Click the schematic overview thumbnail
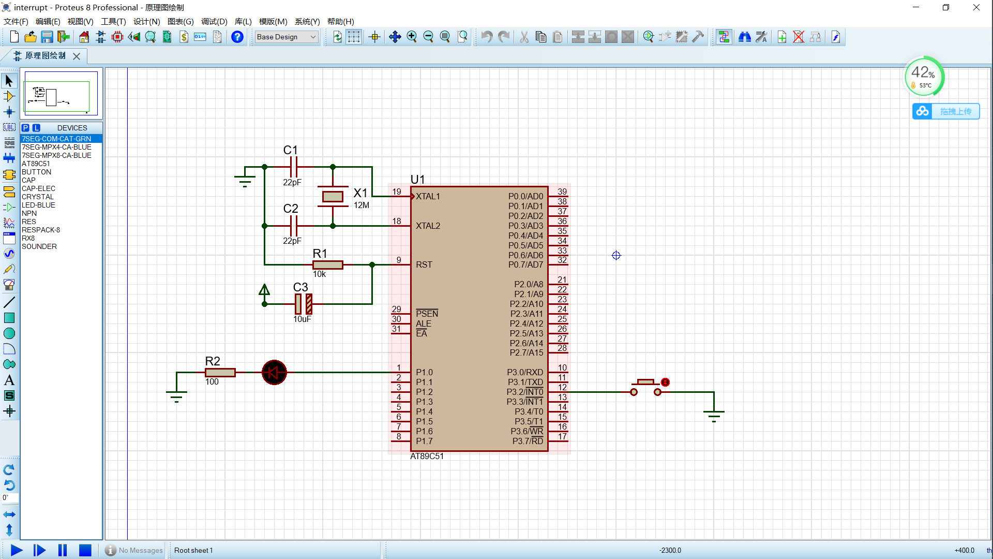The width and height of the screenshot is (993, 559). (x=61, y=94)
